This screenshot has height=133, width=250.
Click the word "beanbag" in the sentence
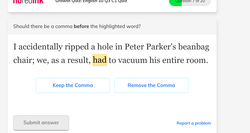pos(194,47)
